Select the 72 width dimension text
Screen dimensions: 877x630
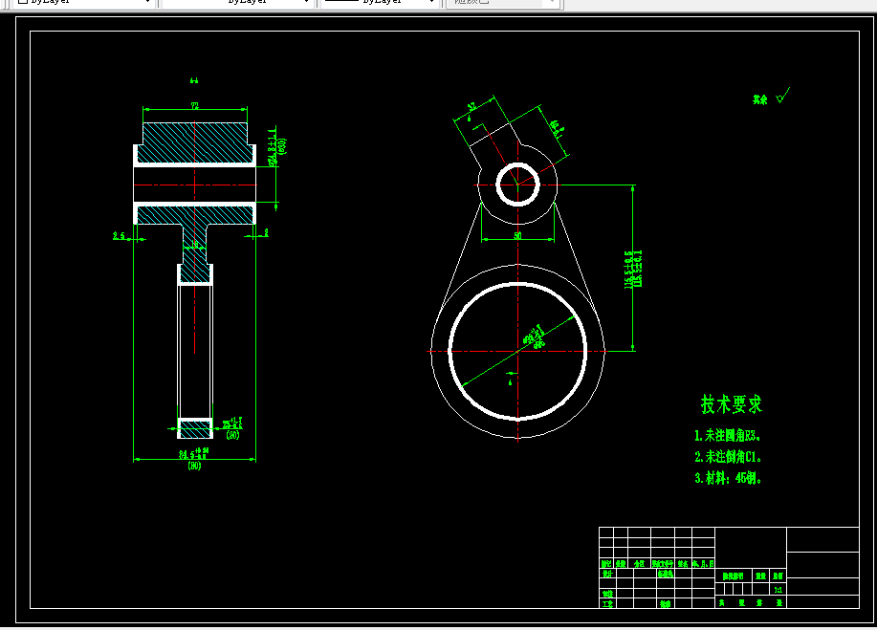pos(195,106)
